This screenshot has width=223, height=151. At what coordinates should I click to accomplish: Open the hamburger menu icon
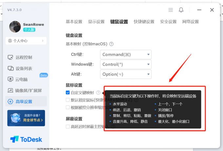tap(171, 10)
